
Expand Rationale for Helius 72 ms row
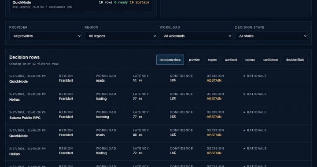[x=255, y=149]
